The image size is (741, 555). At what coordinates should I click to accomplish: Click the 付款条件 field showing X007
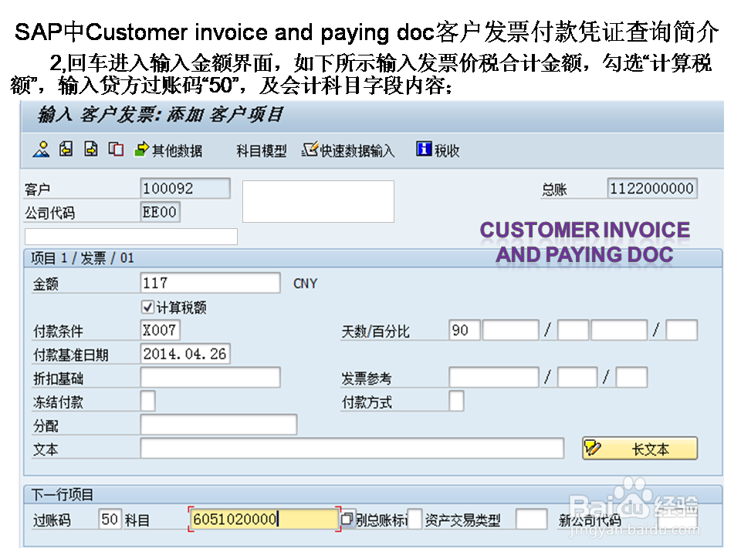[161, 330]
